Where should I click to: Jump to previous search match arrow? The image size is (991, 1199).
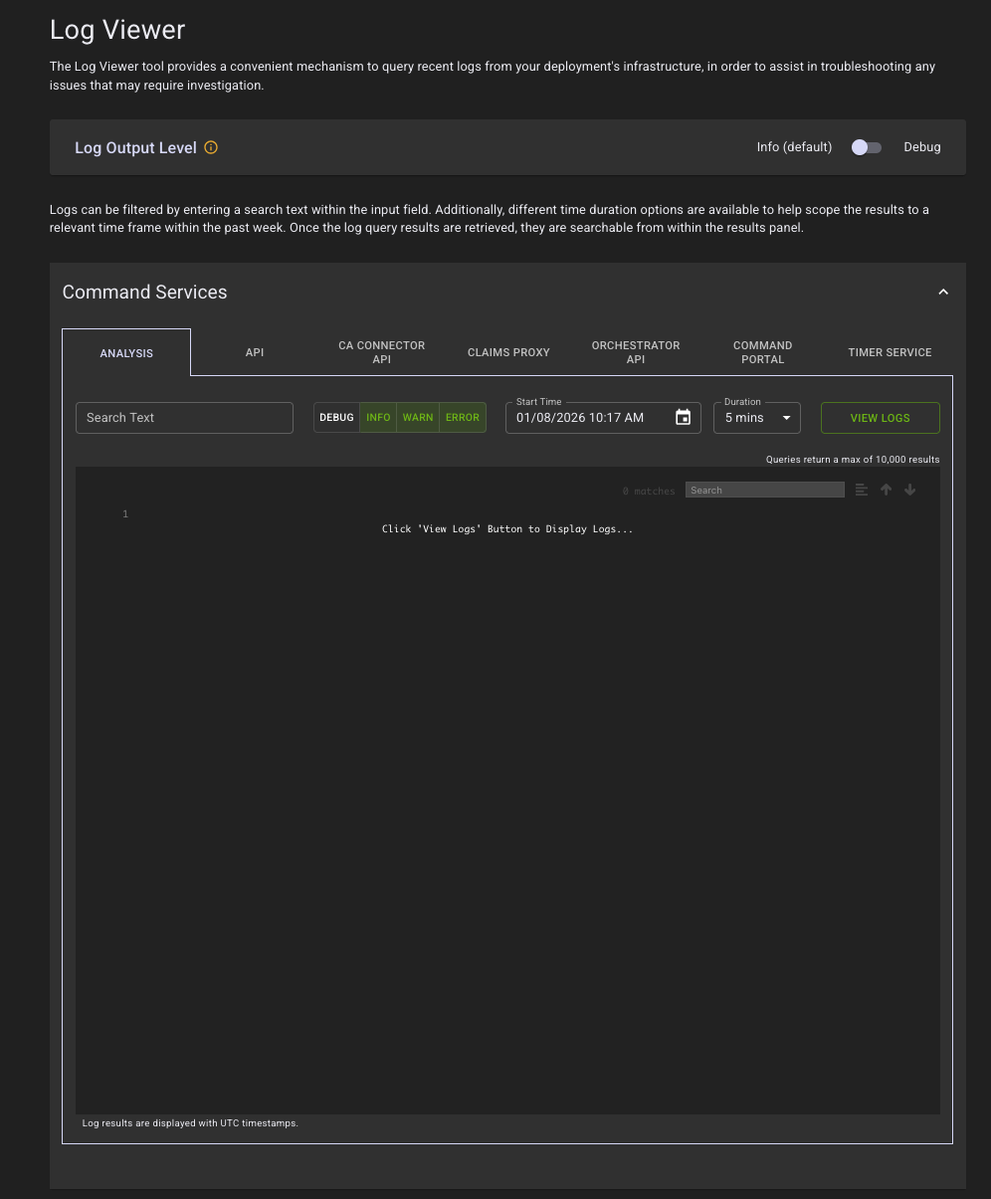tap(886, 490)
